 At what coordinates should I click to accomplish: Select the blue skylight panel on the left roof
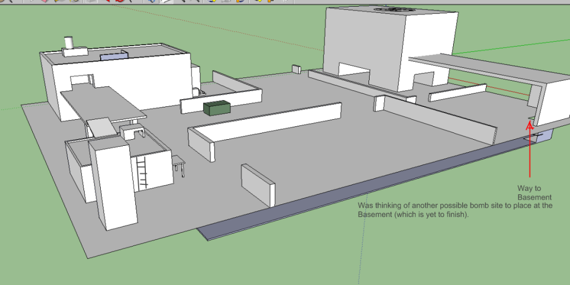[114, 56]
